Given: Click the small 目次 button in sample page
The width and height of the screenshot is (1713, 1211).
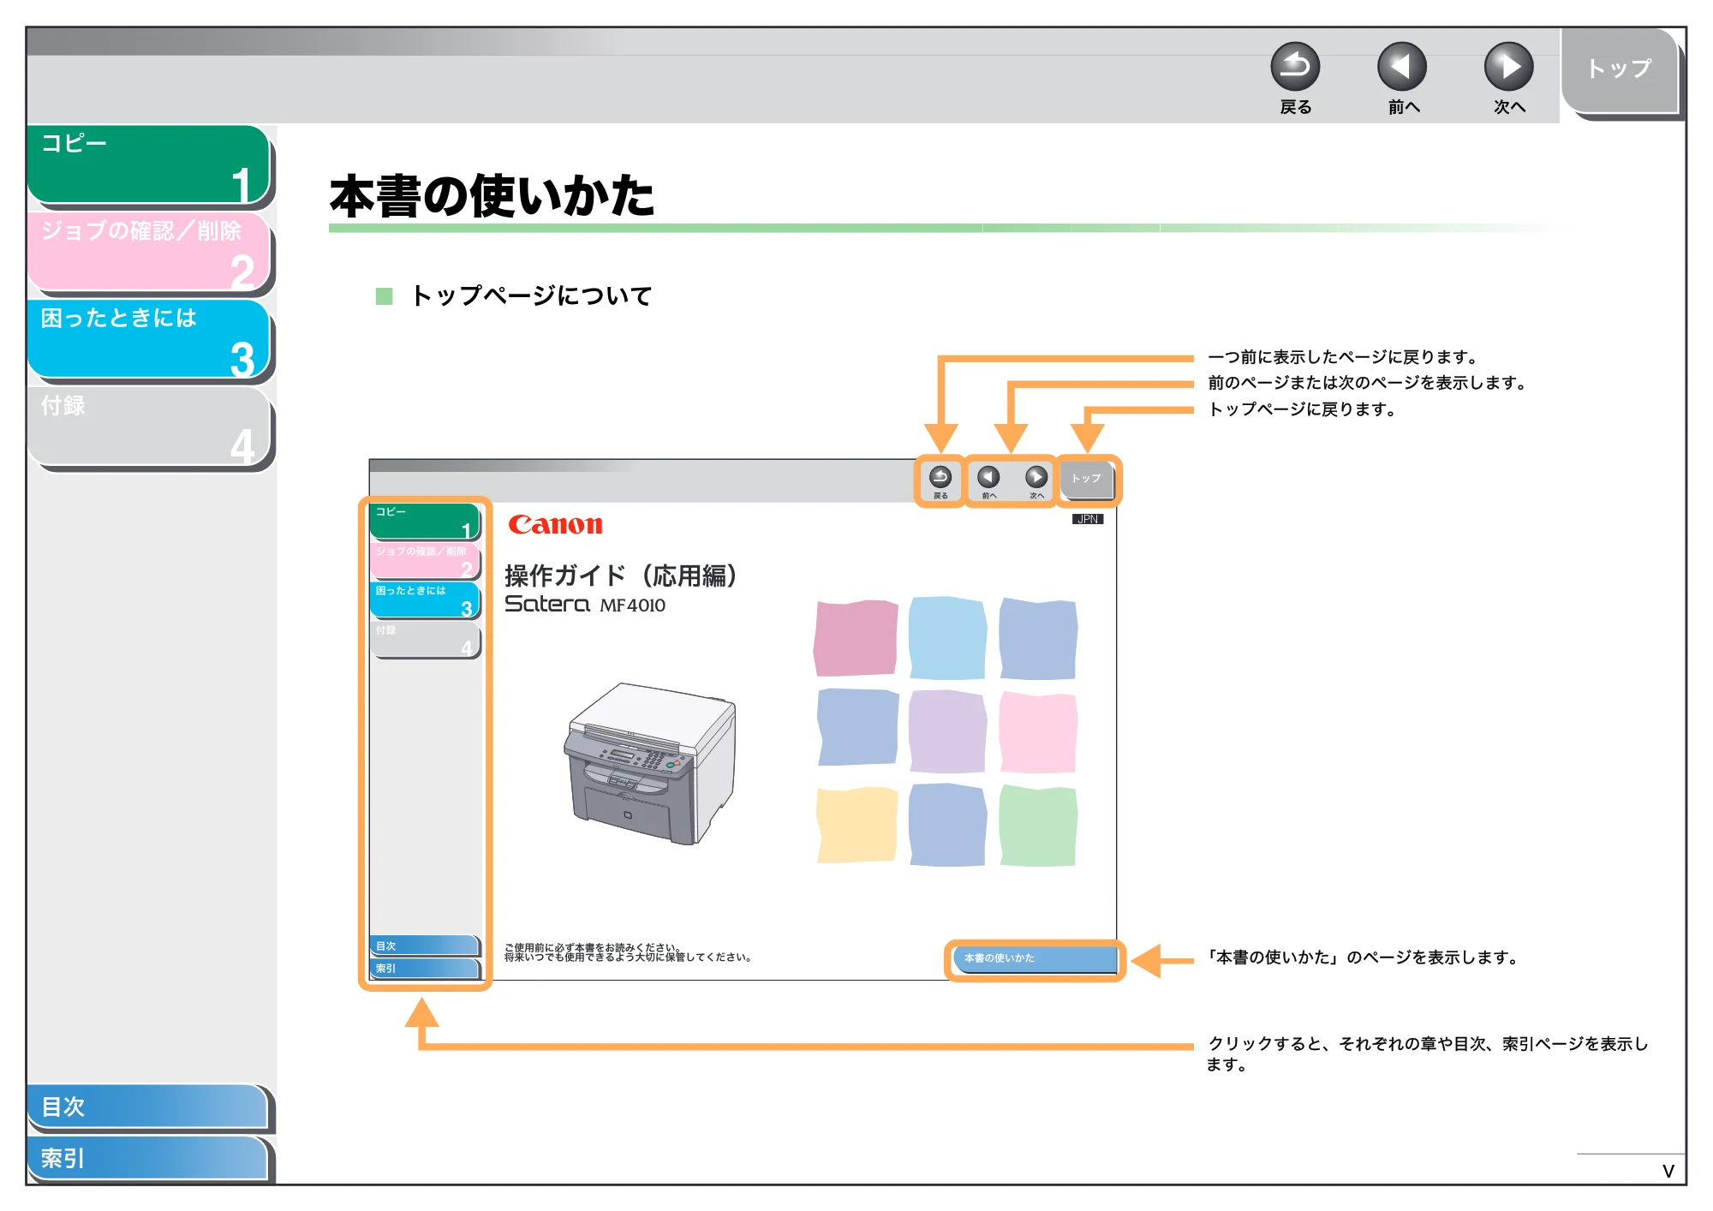Looking at the screenshot, I should pos(424,946).
